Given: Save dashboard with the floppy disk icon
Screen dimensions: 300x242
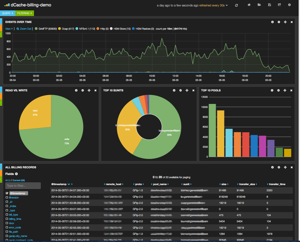Looking at the screenshot, I should (x=269, y=5).
